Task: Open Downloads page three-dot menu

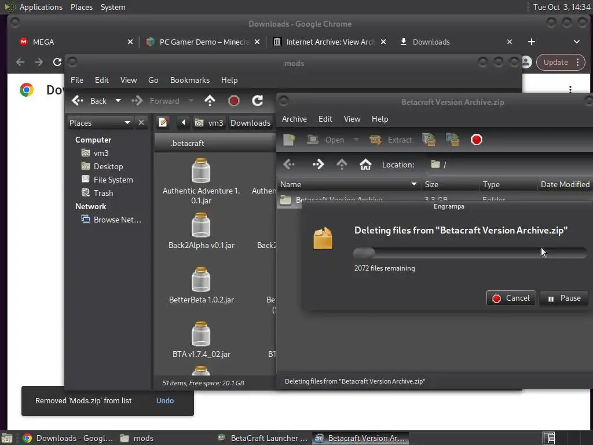Action: pos(570,90)
